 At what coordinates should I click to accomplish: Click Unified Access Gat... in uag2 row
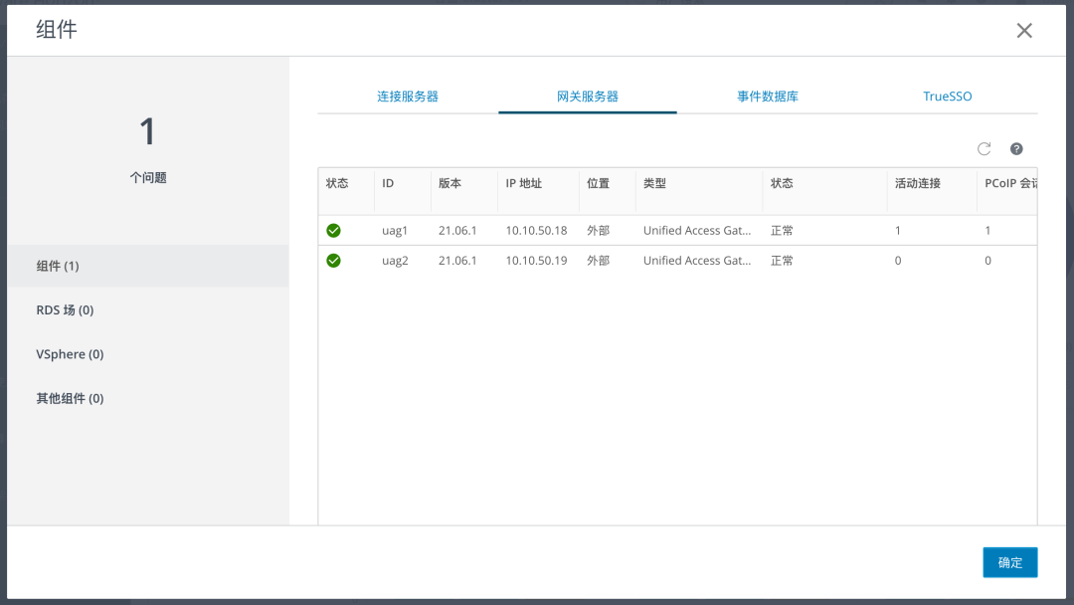coord(697,261)
